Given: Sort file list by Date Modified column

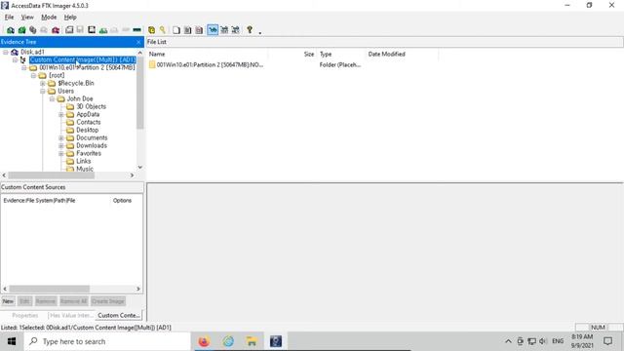Looking at the screenshot, I should [402, 55].
